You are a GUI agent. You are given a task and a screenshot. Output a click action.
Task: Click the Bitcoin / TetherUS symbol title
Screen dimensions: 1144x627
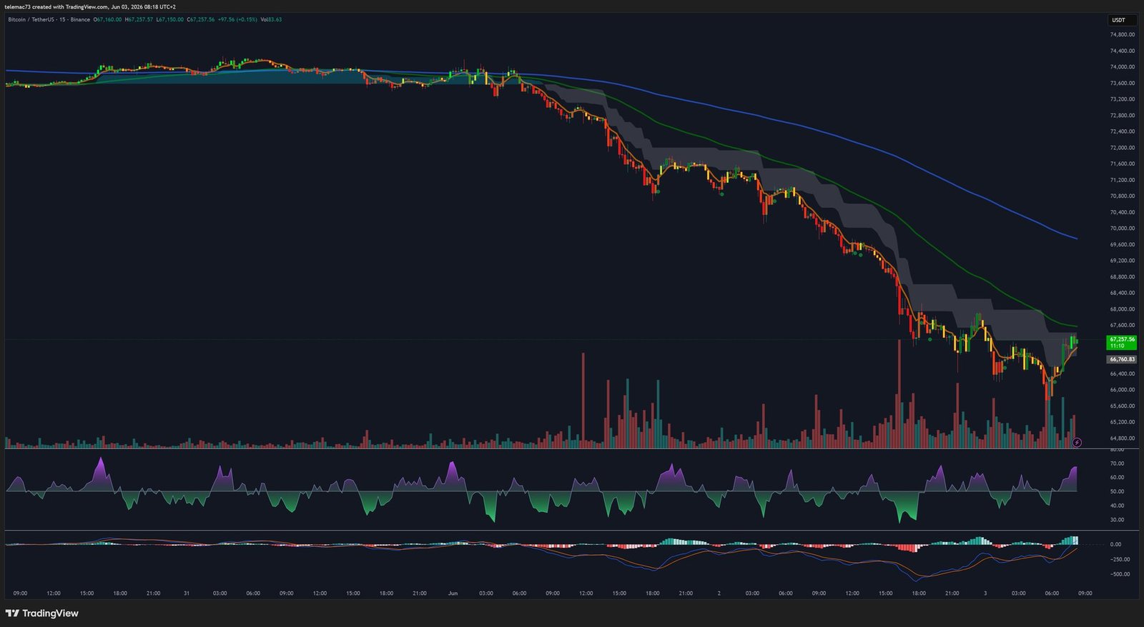tap(49, 19)
